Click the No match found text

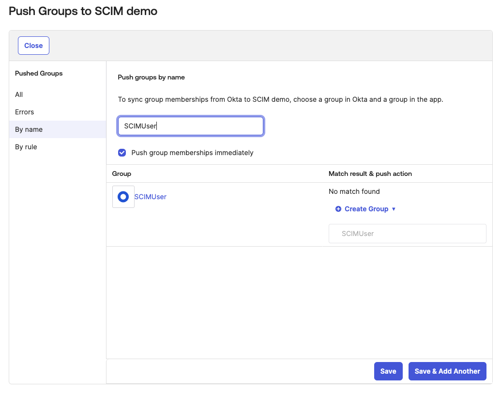click(354, 191)
